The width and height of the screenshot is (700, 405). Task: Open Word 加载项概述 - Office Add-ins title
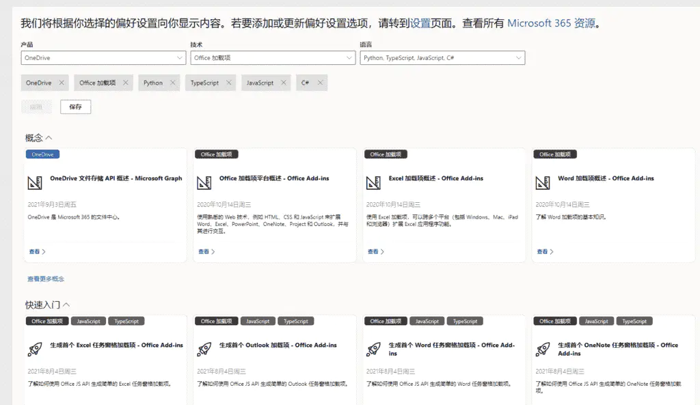point(606,178)
